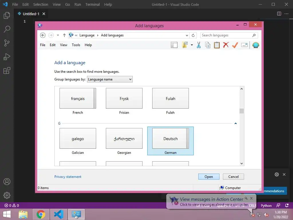This screenshot has height=220, width=293.
Task: Open VS Code Search sidebar icon
Action: click(x=7, y=29)
